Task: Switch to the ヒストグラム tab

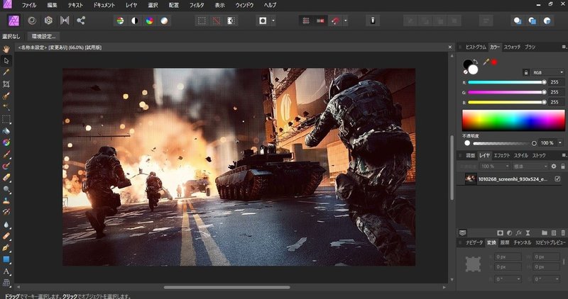Action: point(476,47)
